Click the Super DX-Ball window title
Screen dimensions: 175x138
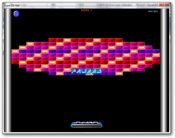[x=12, y=5]
